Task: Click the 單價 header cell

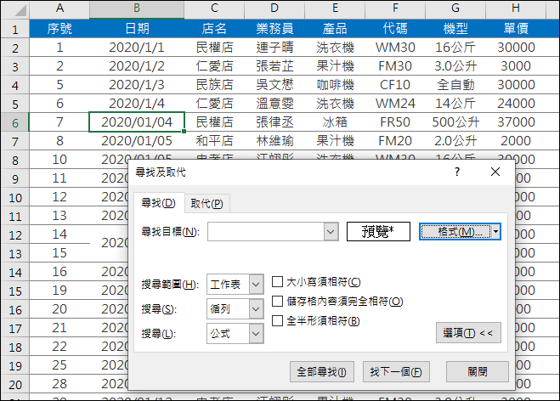Action: tap(516, 29)
